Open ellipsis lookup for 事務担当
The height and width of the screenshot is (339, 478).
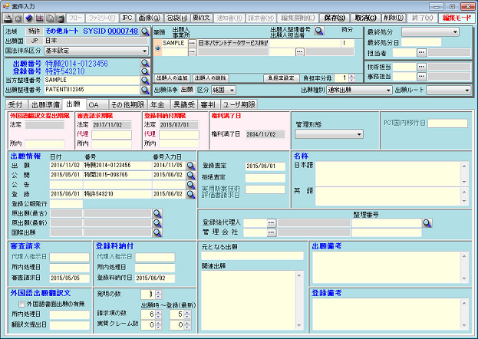pos(421,76)
